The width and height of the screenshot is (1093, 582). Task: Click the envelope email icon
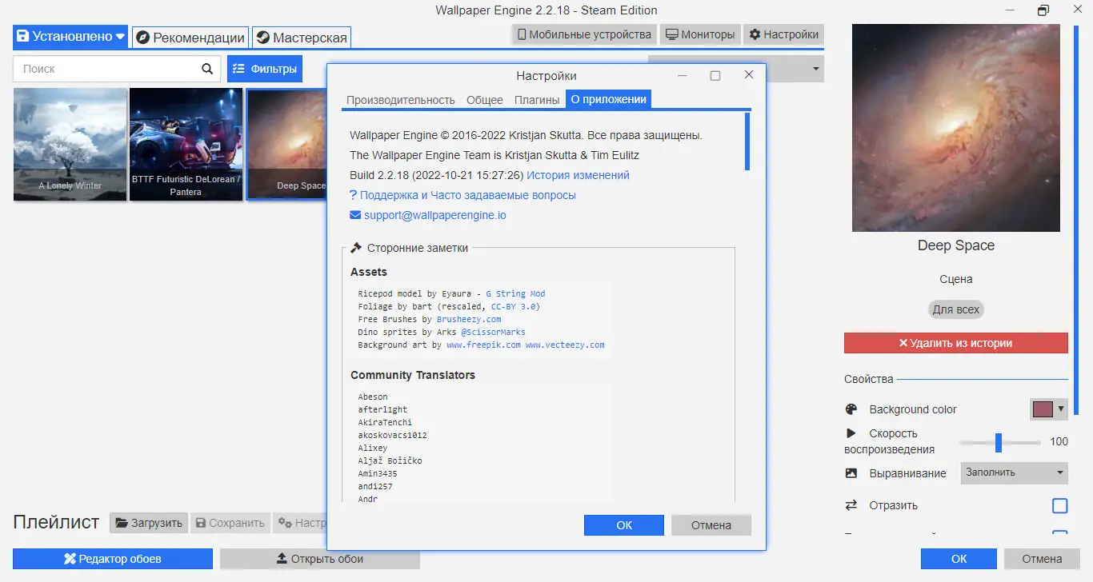coord(355,215)
